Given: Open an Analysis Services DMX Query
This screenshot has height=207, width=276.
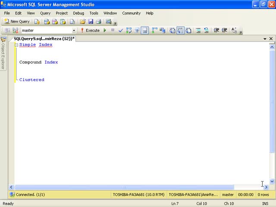Looking at the screenshot, I should [55, 22].
